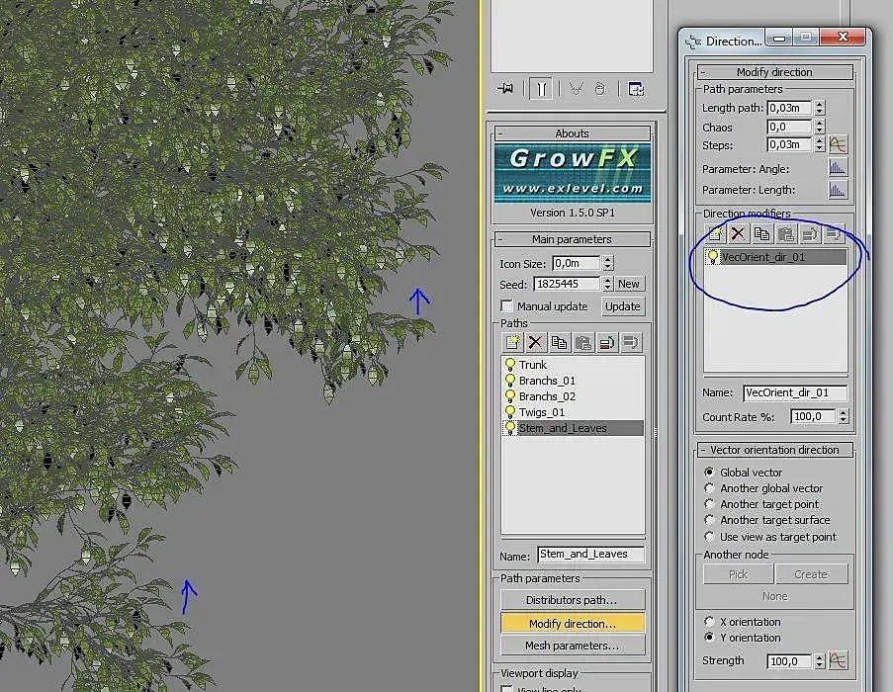Image resolution: width=893 pixels, height=692 pixels.
Task: Toggle Branchs_01 light bulb
Action: click(510, 381)
